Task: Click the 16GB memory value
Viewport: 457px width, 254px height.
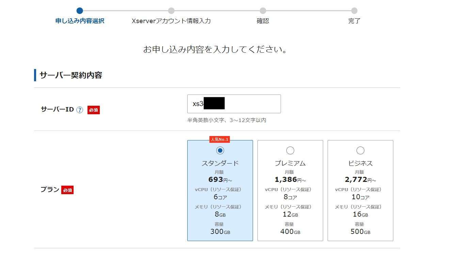Action: pyautogui.click(x=360, y=214)
